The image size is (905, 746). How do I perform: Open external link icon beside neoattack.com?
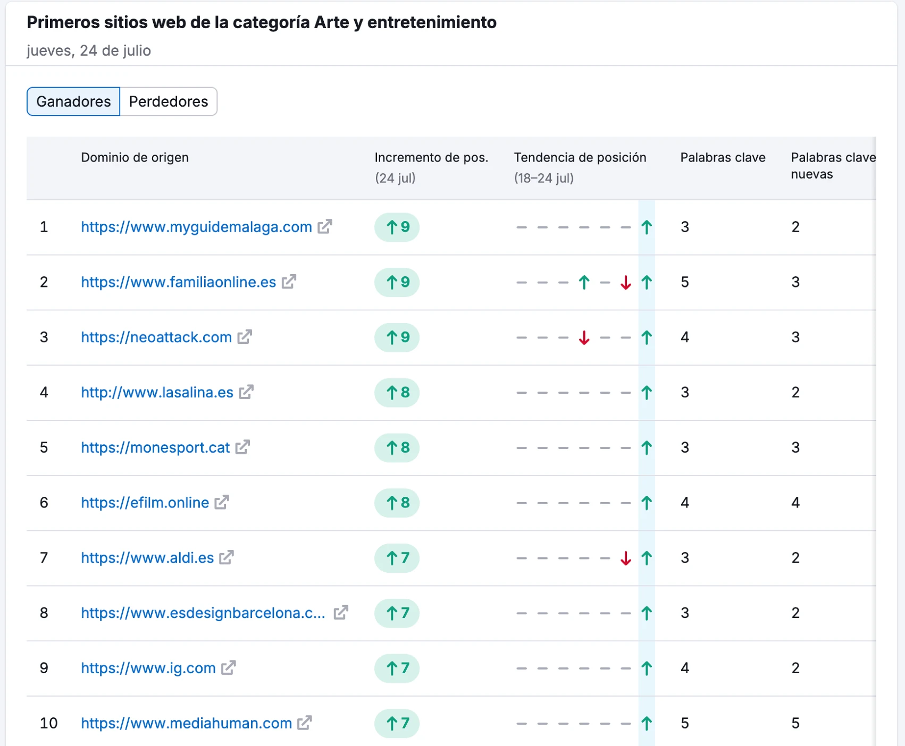click(x=245, y=337)
